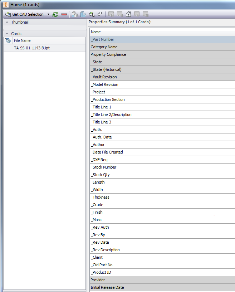The width and height of the screenshot is (235, 292).
Task: Click the Get CAD Selection button
Action: pyautogui.click(x=24, y=14)
